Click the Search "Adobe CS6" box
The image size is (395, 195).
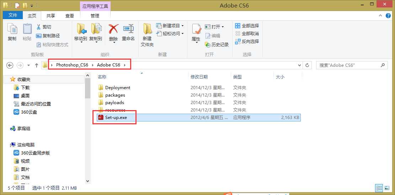tap(352, 65)
